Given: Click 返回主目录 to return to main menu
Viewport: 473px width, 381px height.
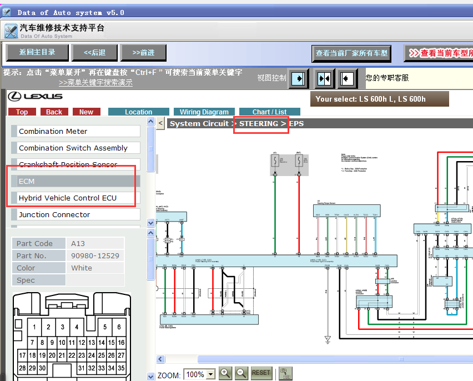Looking at the screenshot, I should pos(37,53).
